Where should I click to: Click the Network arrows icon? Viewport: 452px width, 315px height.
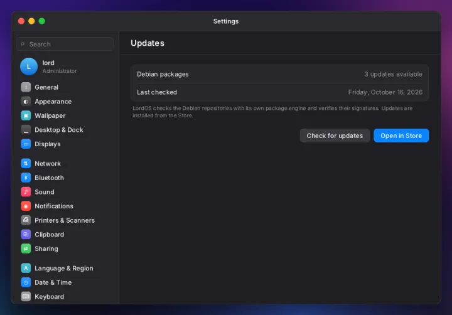pos(26,163)
